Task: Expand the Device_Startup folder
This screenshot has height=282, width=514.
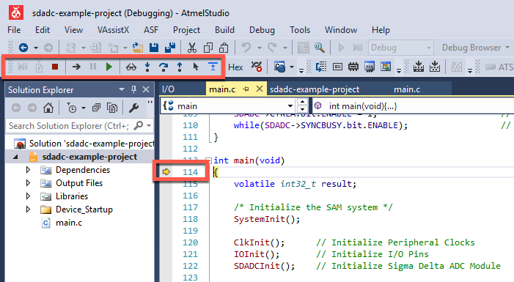Action: point(28,209)
